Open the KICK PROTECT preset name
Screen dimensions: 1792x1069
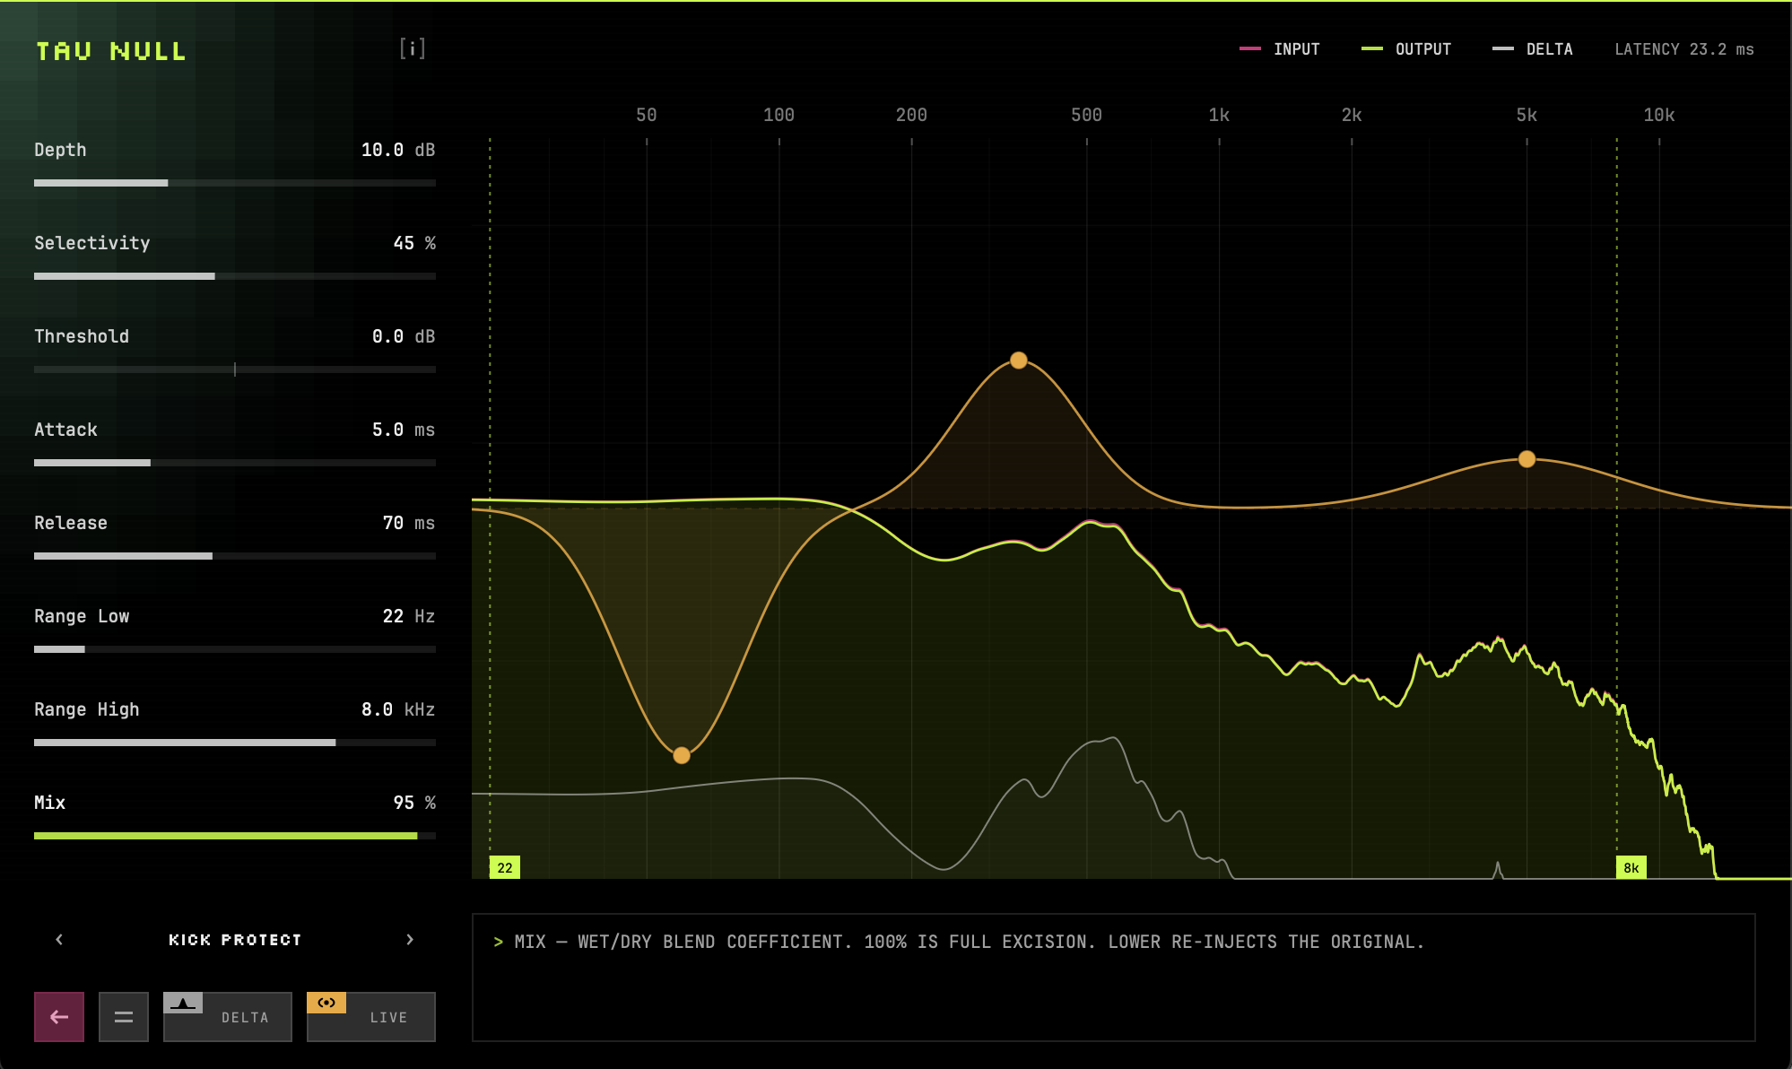pyautogui.click(x=235, y=939)
